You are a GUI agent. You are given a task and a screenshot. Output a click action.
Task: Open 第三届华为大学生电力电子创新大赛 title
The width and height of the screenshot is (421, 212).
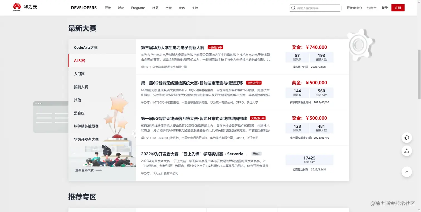click(173, 48)
